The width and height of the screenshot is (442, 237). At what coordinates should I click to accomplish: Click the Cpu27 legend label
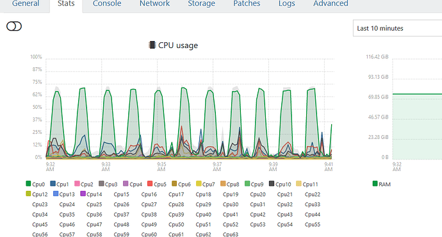click(149, 204)
